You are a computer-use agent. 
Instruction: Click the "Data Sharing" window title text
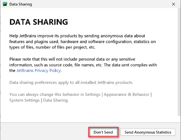(21, 5)
